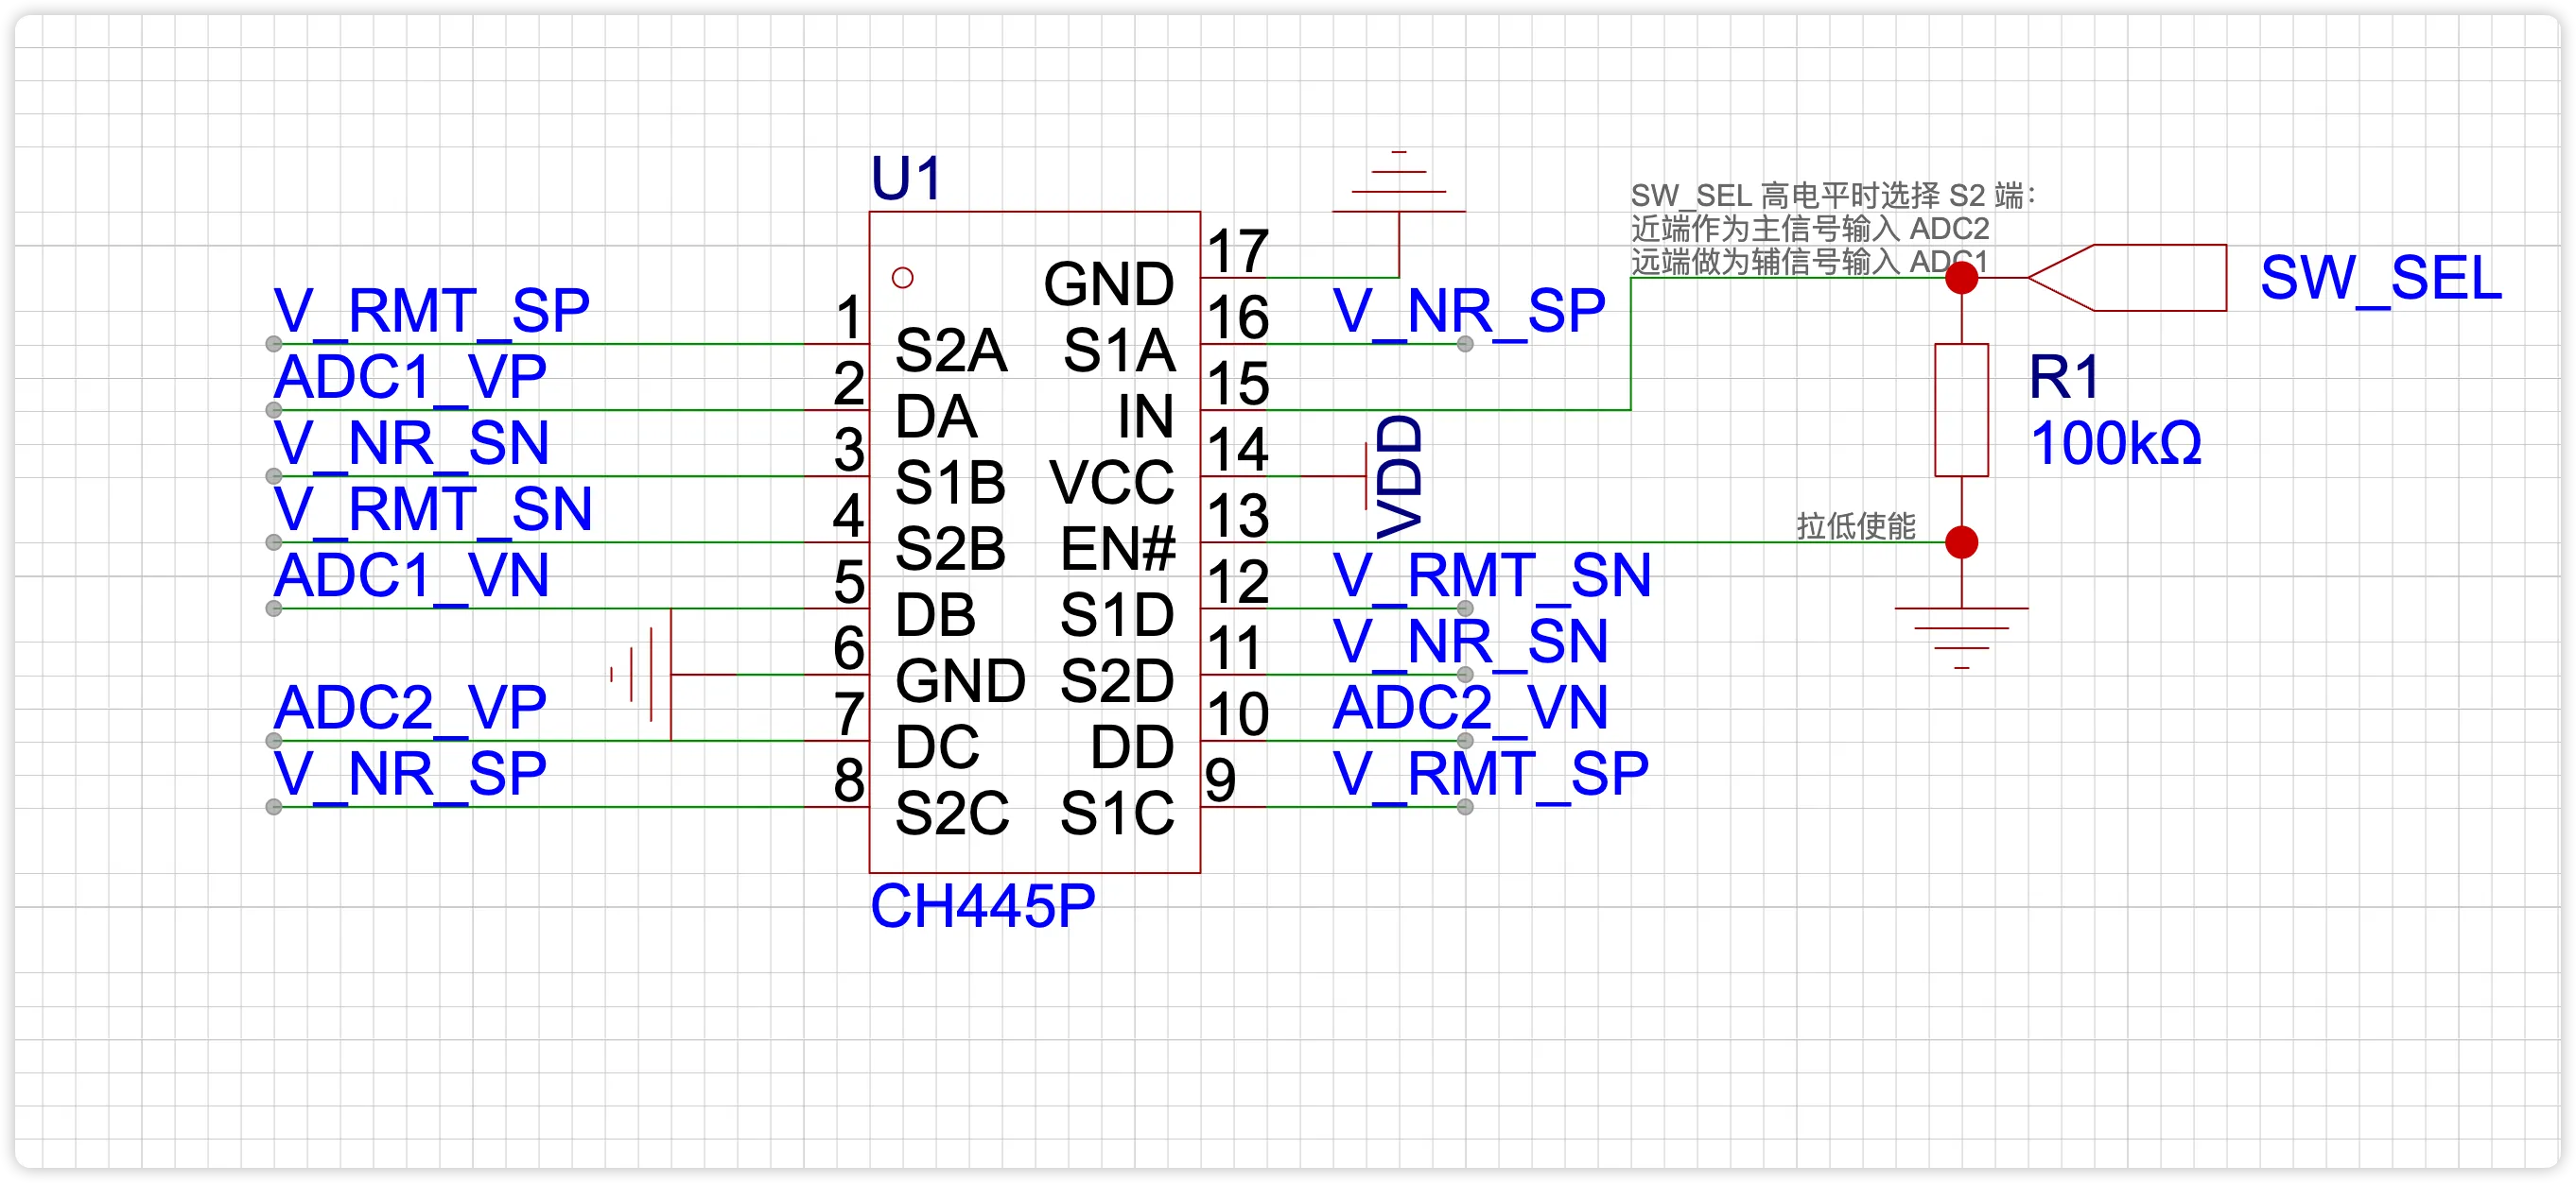The image size is (2576, 1183).
Task: Click the ground symbol below resistor R1
Action: click(1961, 637)
